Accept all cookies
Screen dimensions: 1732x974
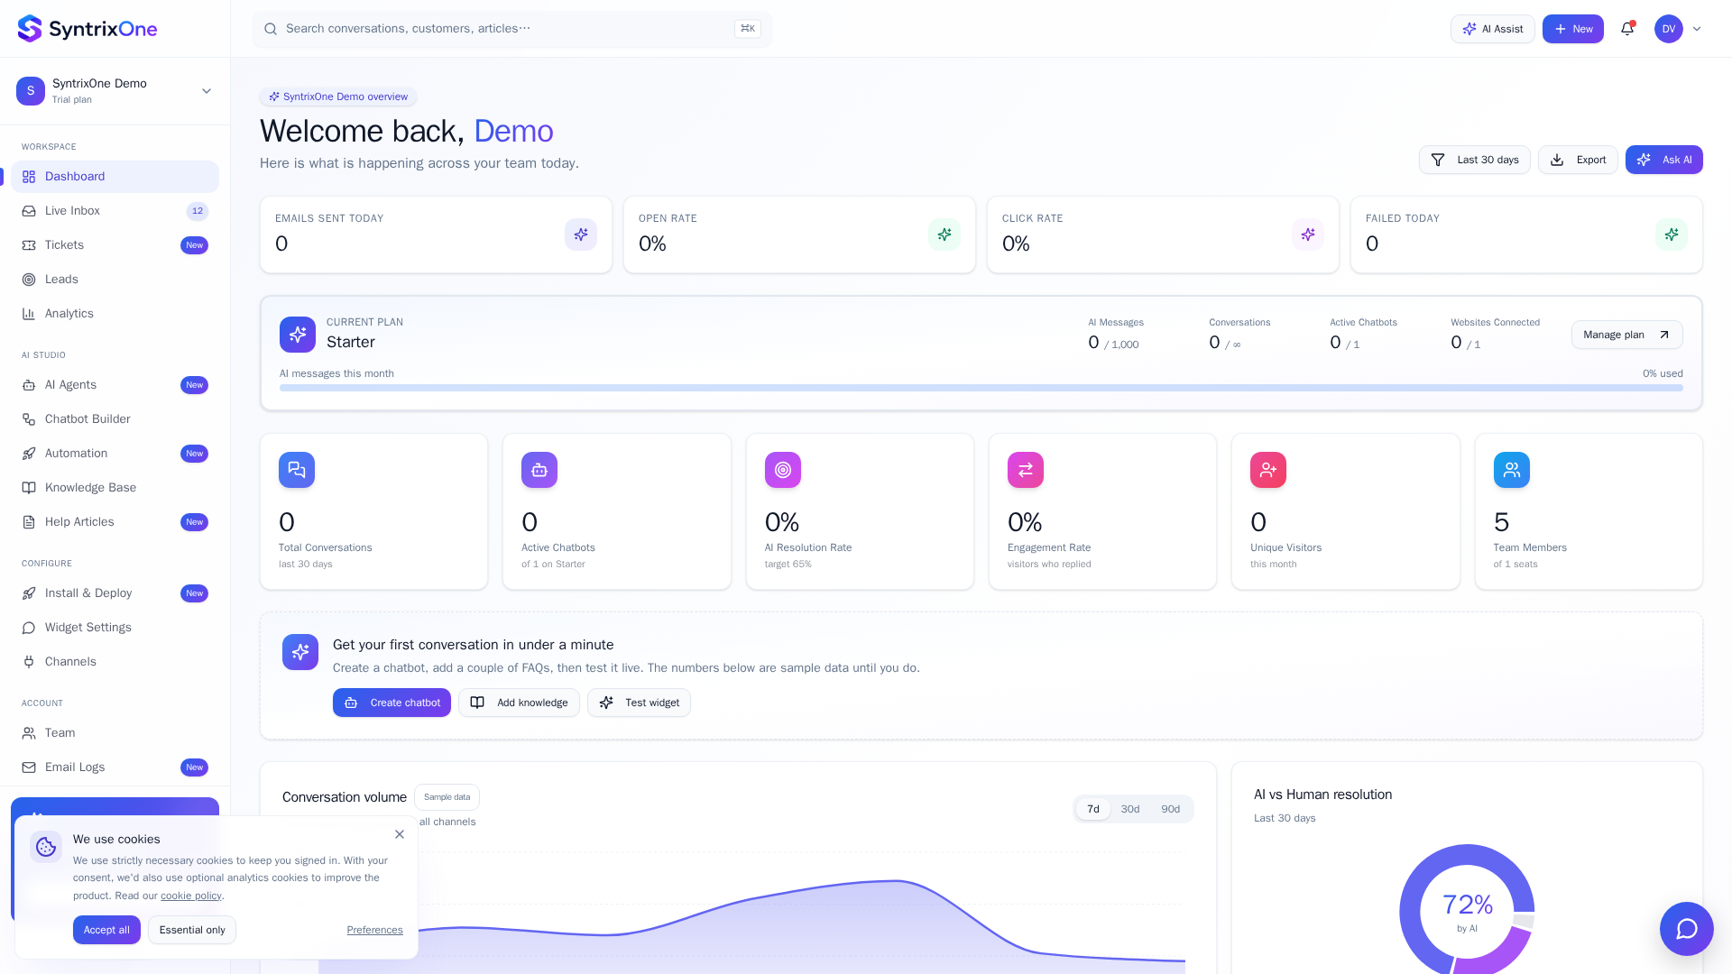[x=106, y=930]
